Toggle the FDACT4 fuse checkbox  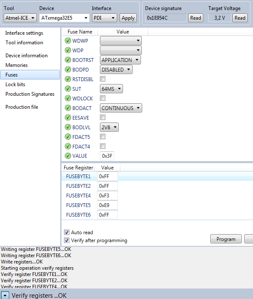tap(102, 146)
